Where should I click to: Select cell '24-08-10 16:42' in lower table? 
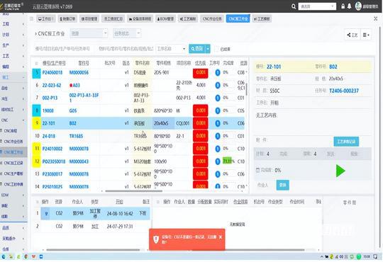tap(120, 214)
